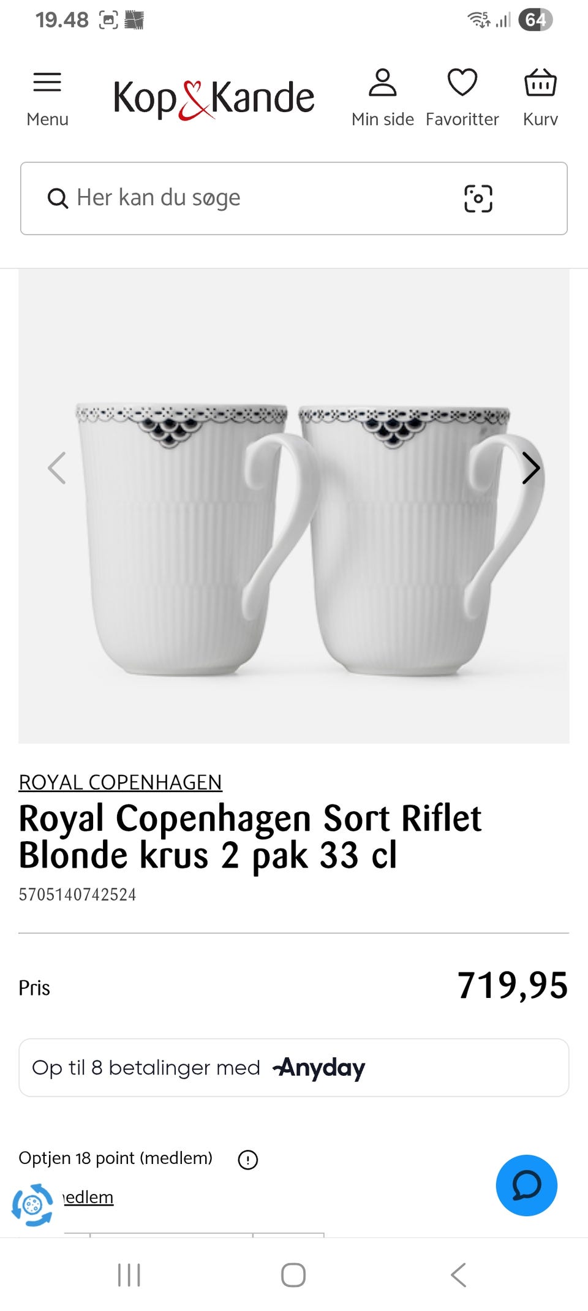Focus the 'Her kan du søge' field

tap(294, 198)
